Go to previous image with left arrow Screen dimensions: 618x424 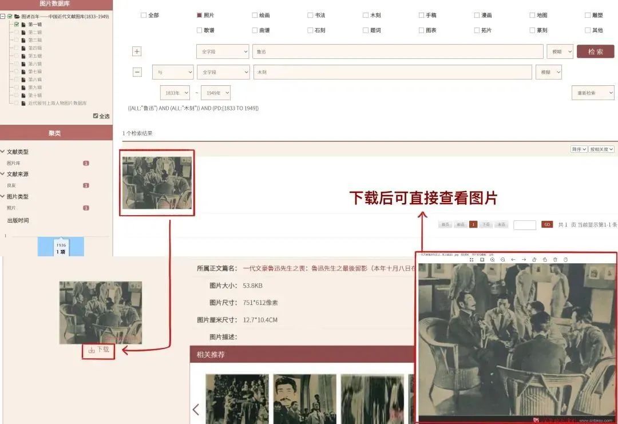(x=513, y=260)
